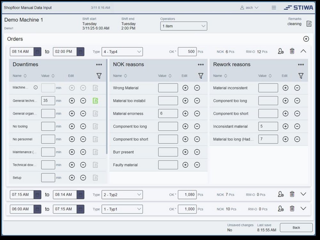320x240 pixels.
Task: Add a new order with the plus icon
Action: coord(306,39)
